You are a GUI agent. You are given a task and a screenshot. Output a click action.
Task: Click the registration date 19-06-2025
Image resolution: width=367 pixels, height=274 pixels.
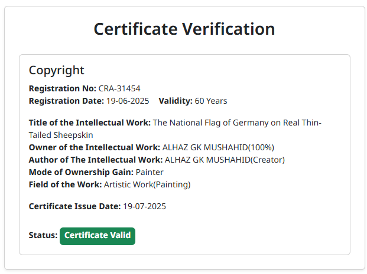click(x=128, y=101)
